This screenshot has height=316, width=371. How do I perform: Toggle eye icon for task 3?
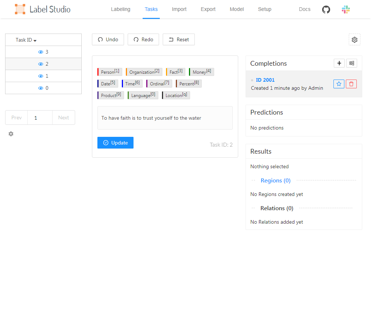41,52
